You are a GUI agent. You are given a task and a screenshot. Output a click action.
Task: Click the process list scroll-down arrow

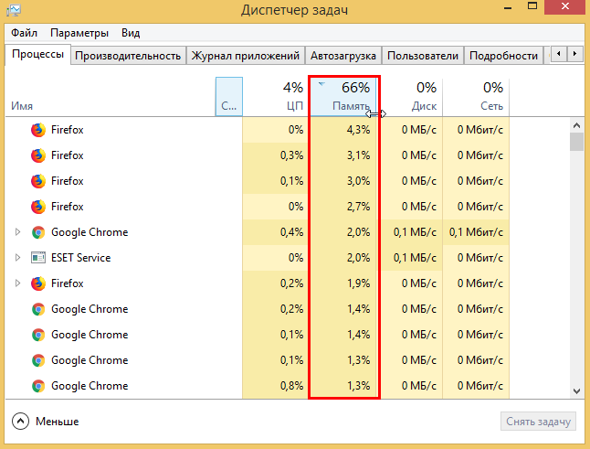click(576, 390)
